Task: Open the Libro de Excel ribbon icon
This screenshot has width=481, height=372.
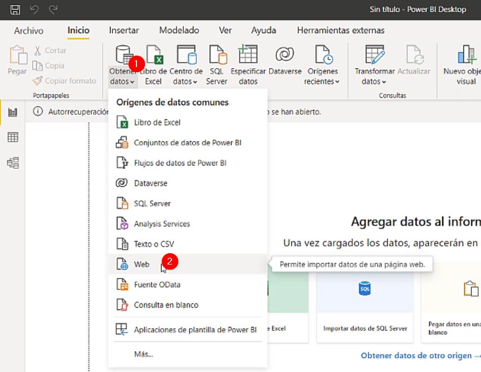Action: tap(154, 63)
